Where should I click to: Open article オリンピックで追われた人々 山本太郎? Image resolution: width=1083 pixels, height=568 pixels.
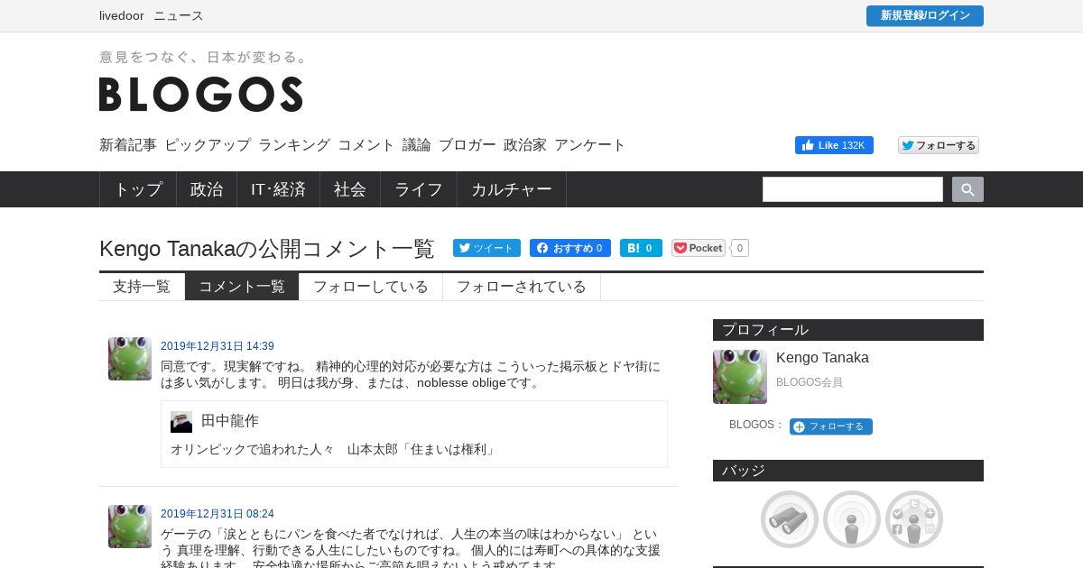[x=333, y=449]
